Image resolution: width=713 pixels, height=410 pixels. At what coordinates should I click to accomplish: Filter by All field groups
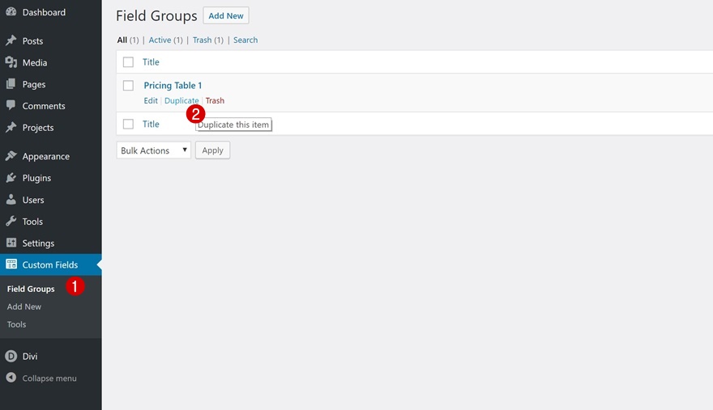pyautogui.click(x=122, y=40)
